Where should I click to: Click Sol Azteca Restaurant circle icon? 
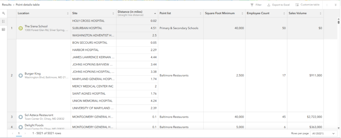coord(21,117)
